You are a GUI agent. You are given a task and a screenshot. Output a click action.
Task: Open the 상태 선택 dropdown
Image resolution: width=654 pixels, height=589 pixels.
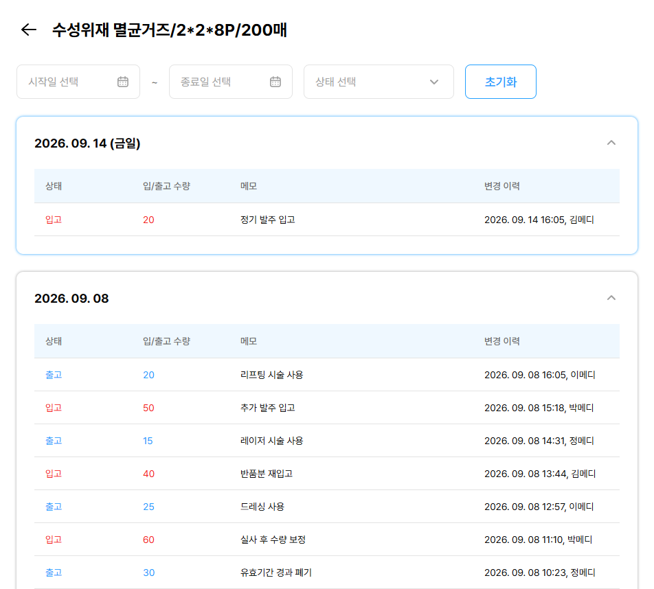379,82
